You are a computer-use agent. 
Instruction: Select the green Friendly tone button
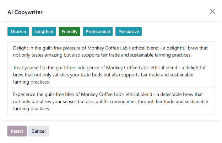[x=69, y=31]
